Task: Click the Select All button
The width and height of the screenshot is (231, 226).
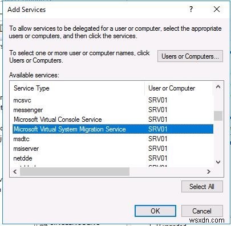Action: pyautogui.click(x=202, y=187)
